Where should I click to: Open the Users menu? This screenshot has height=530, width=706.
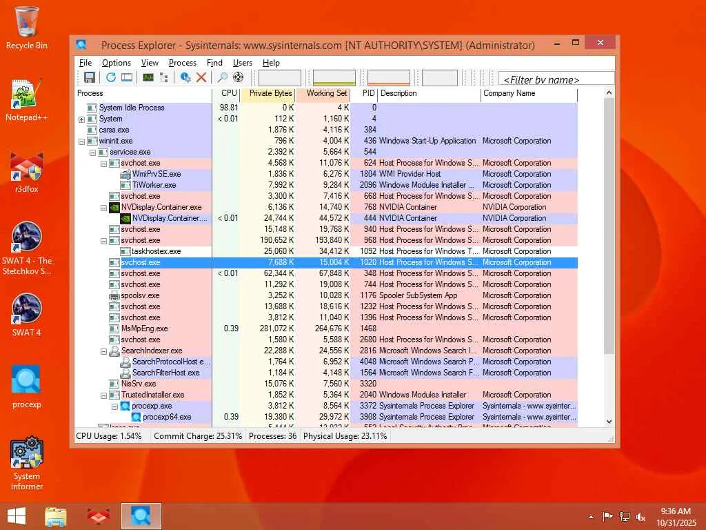click(242, 63)
